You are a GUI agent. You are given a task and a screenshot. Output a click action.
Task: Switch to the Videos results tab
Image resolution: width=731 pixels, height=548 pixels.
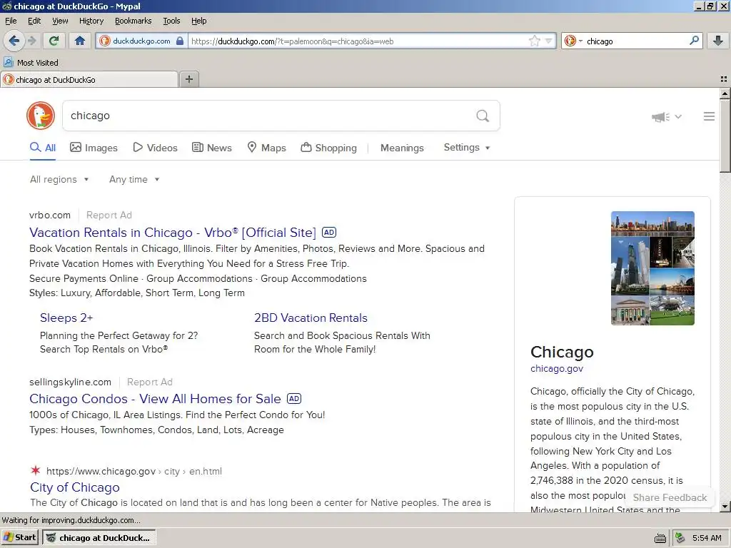(155, 148)
